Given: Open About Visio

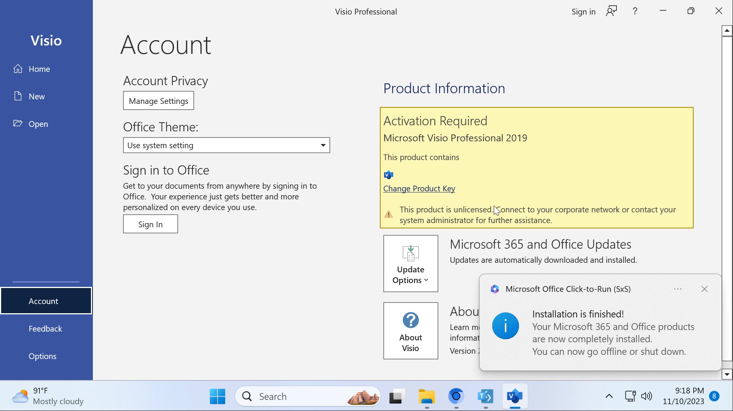Looking at the screenshot, I should click(410, 330).
